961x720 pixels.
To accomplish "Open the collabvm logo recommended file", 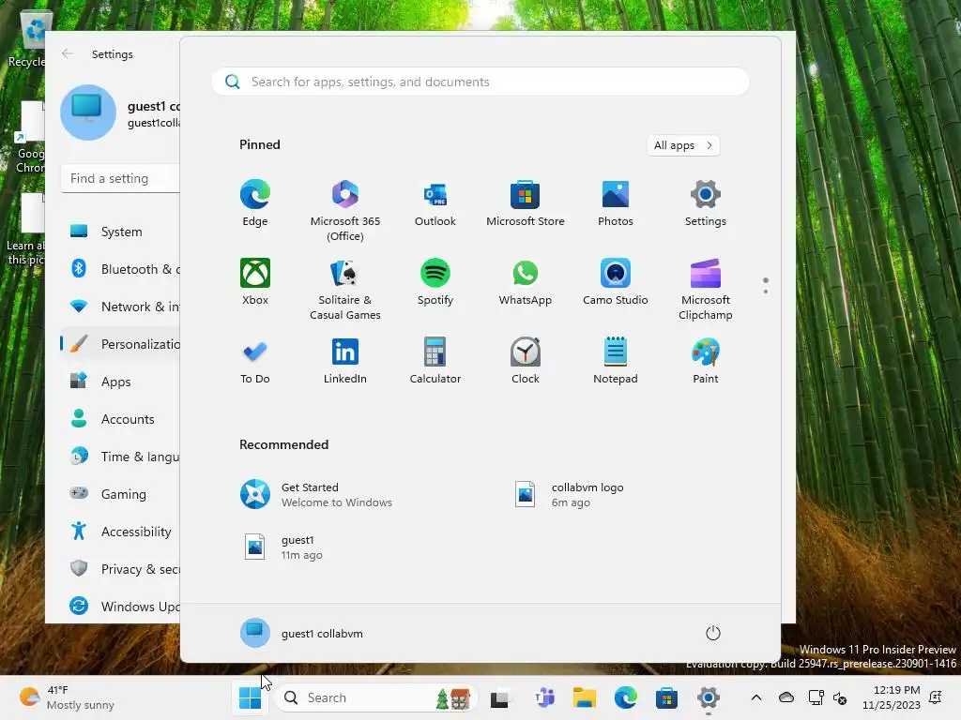I will [x=569, y=495].
